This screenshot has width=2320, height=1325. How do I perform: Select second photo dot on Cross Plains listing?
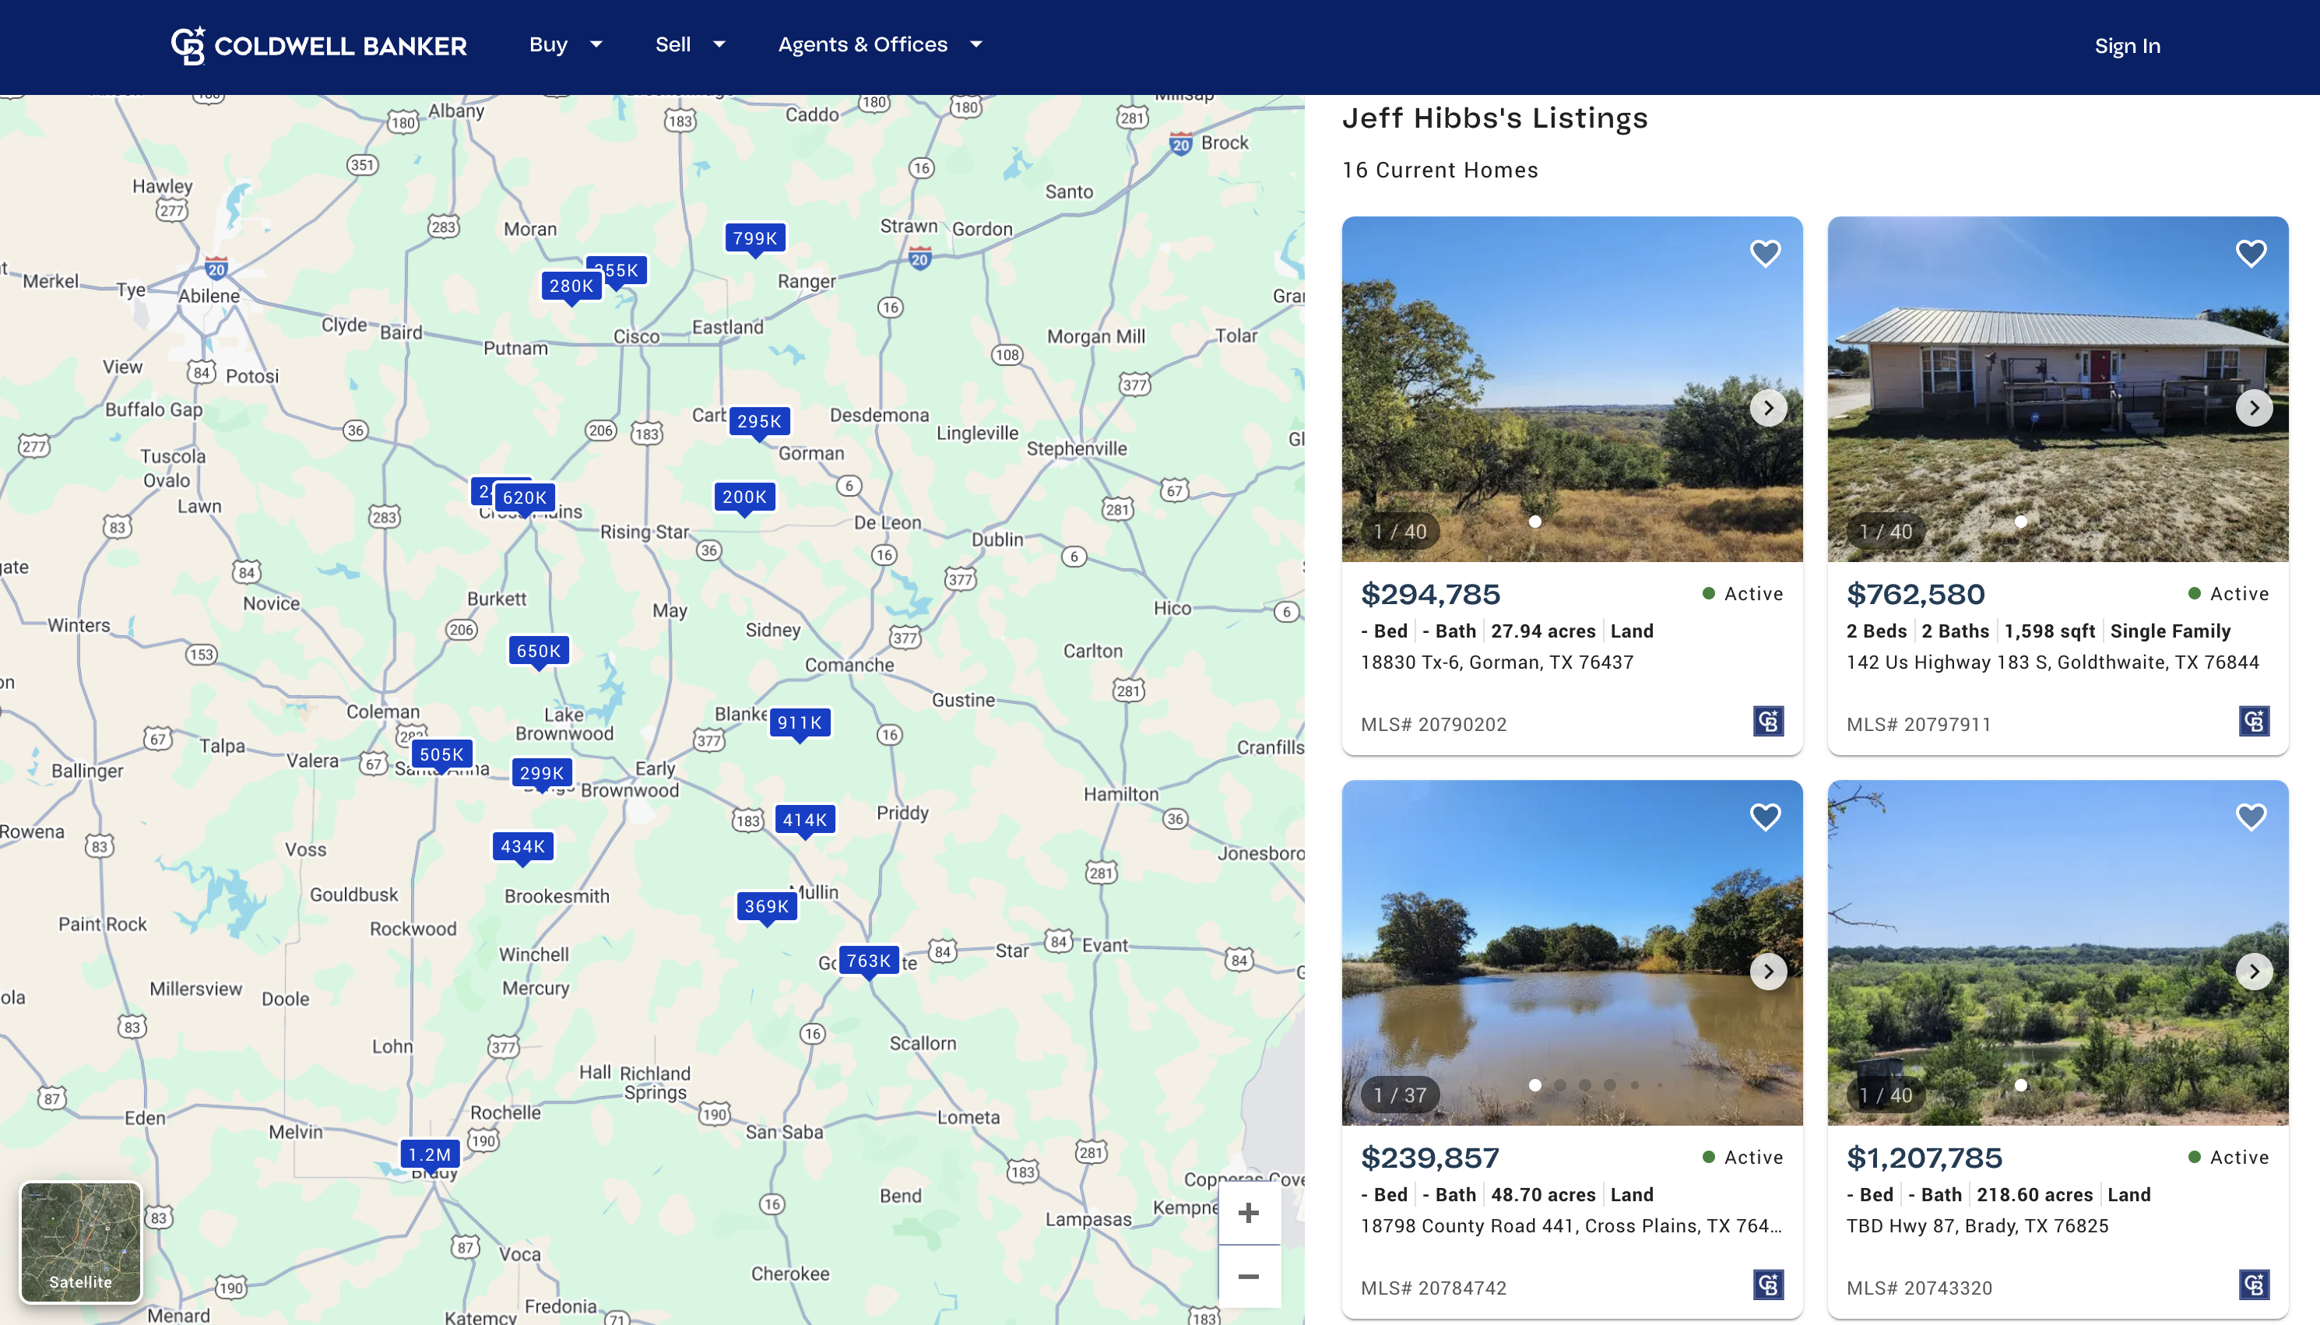(x=1559, y=1084)
